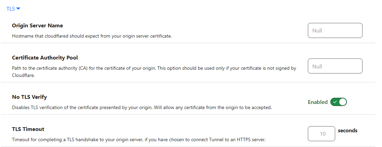Viewport: 382px width, 147px height.
Task: Click the seconds unit label
Action: point(347,130)
